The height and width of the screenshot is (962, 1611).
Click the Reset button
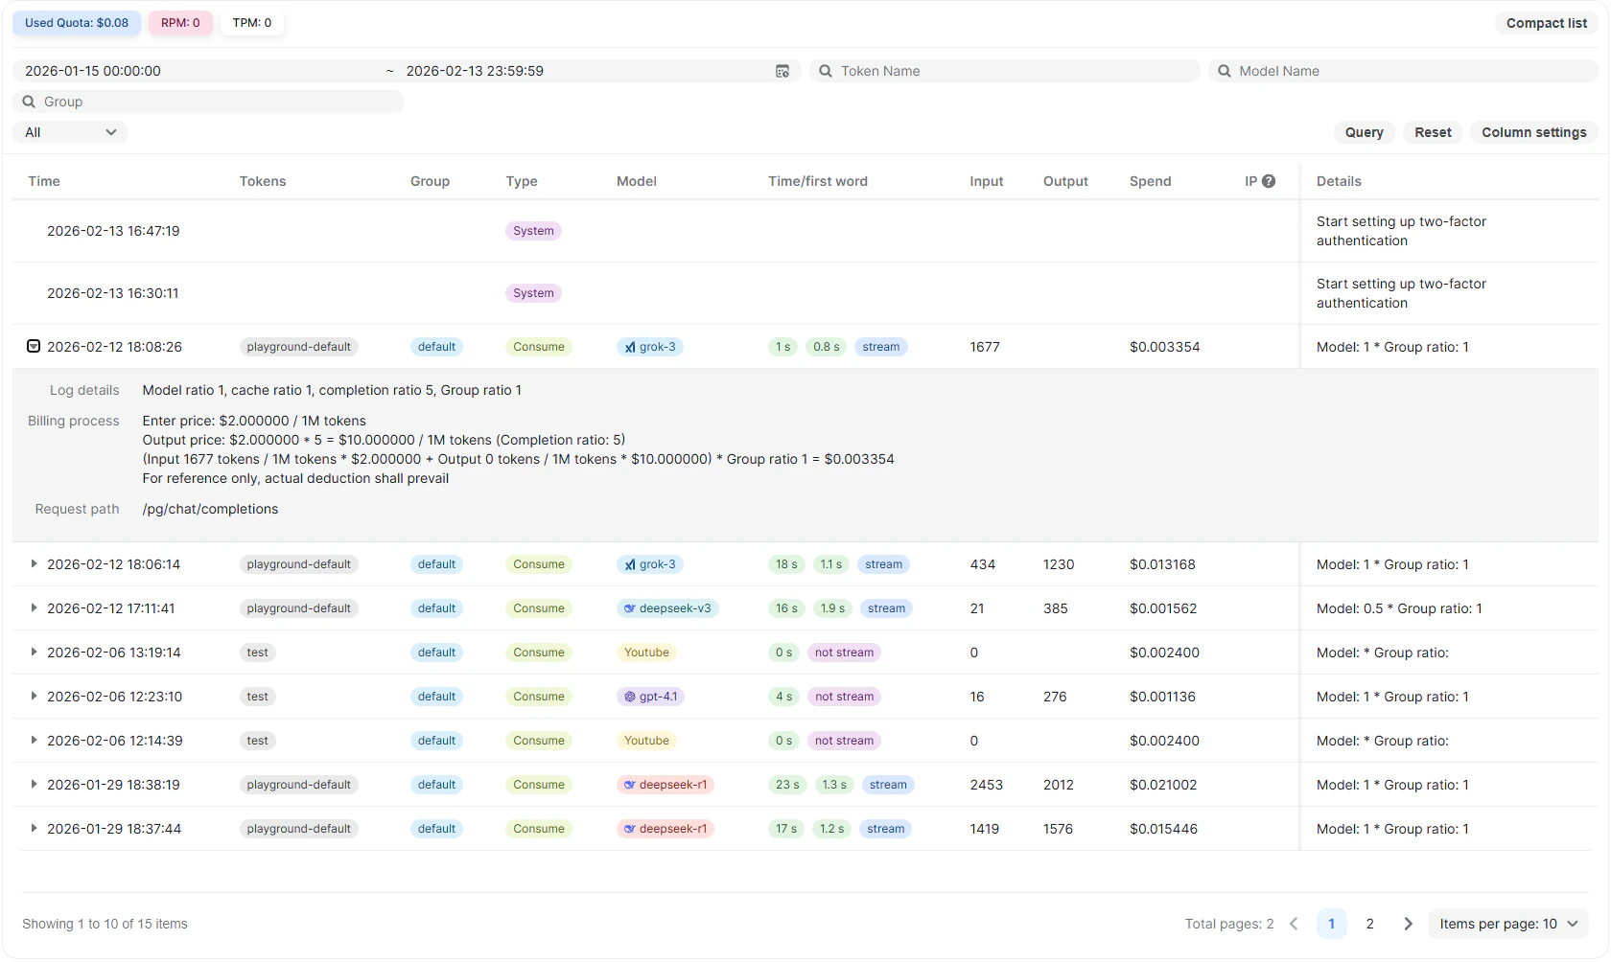point(1432,132)
